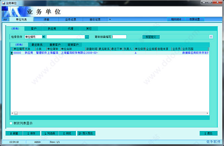
Task: Click the 最近下单 column header
Action: [116, 49]
